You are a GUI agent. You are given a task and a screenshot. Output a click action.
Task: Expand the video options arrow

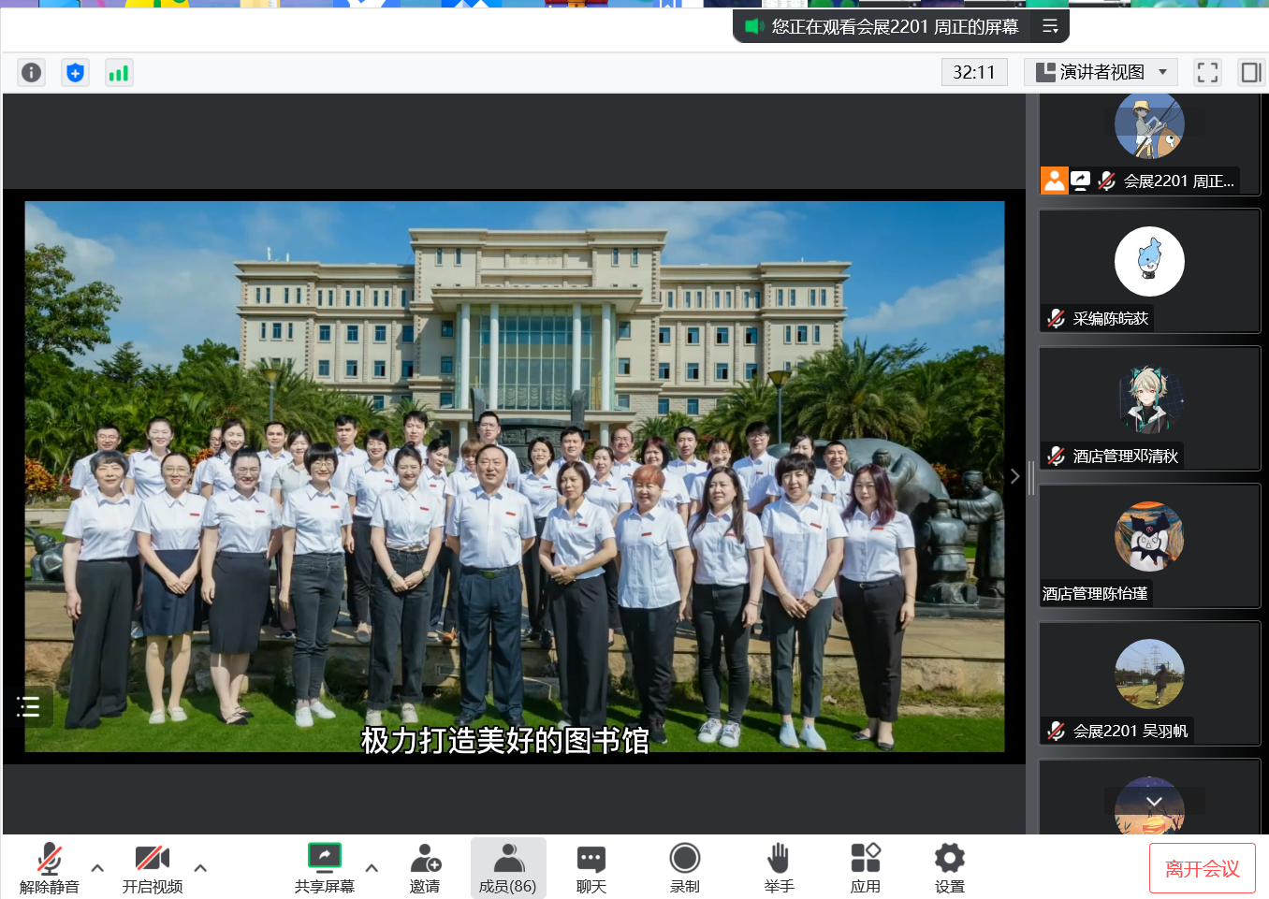[200, 868]
